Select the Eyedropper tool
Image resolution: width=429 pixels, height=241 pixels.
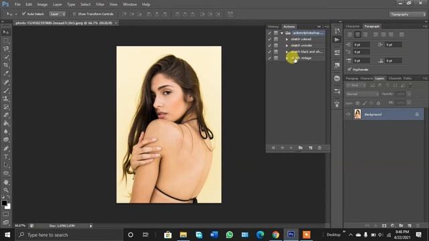coord(6,74)
